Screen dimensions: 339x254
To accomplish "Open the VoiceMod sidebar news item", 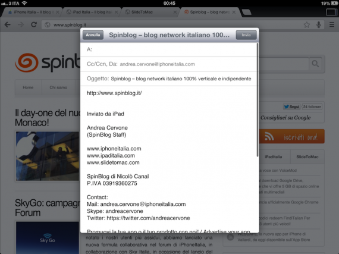I will click(278, 171).
